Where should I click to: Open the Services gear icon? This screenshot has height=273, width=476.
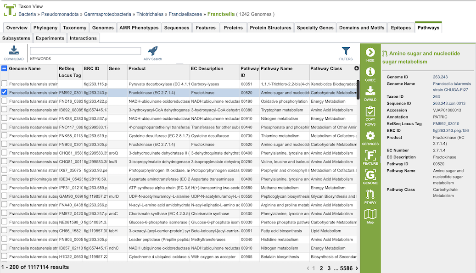(370, 136)
